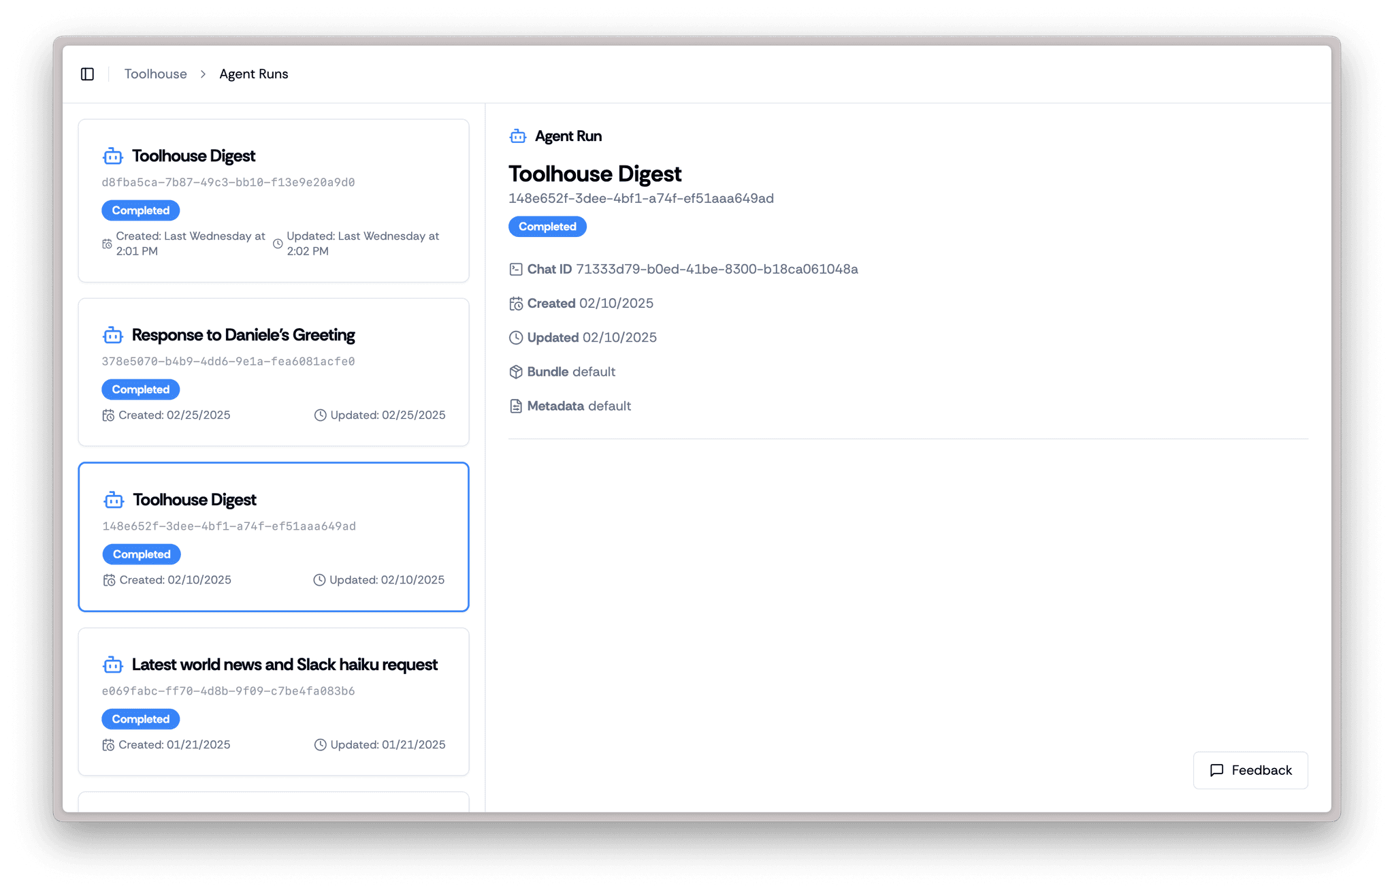Click the Metadata document icon

516,406
